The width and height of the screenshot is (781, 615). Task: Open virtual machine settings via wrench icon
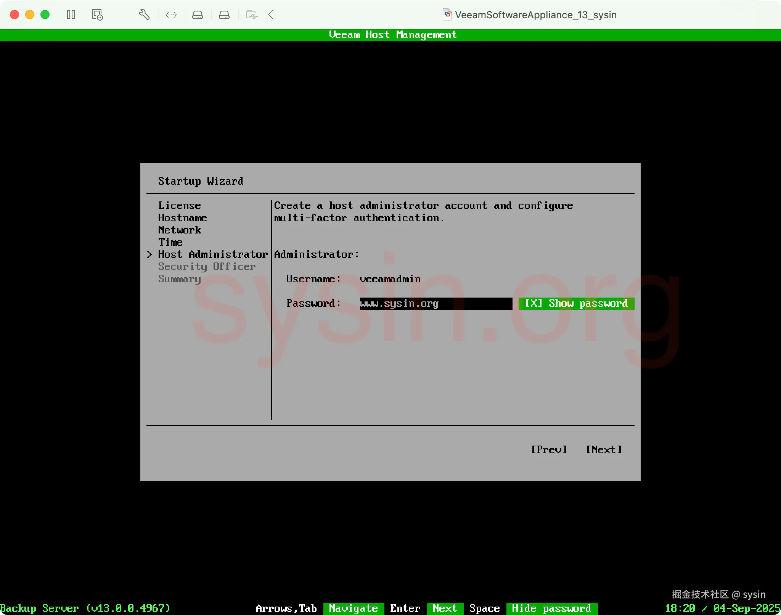[144, 14]
